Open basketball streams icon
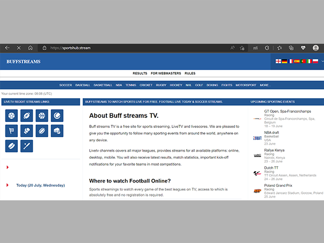The image size is (324, 243). pos(42,116)
